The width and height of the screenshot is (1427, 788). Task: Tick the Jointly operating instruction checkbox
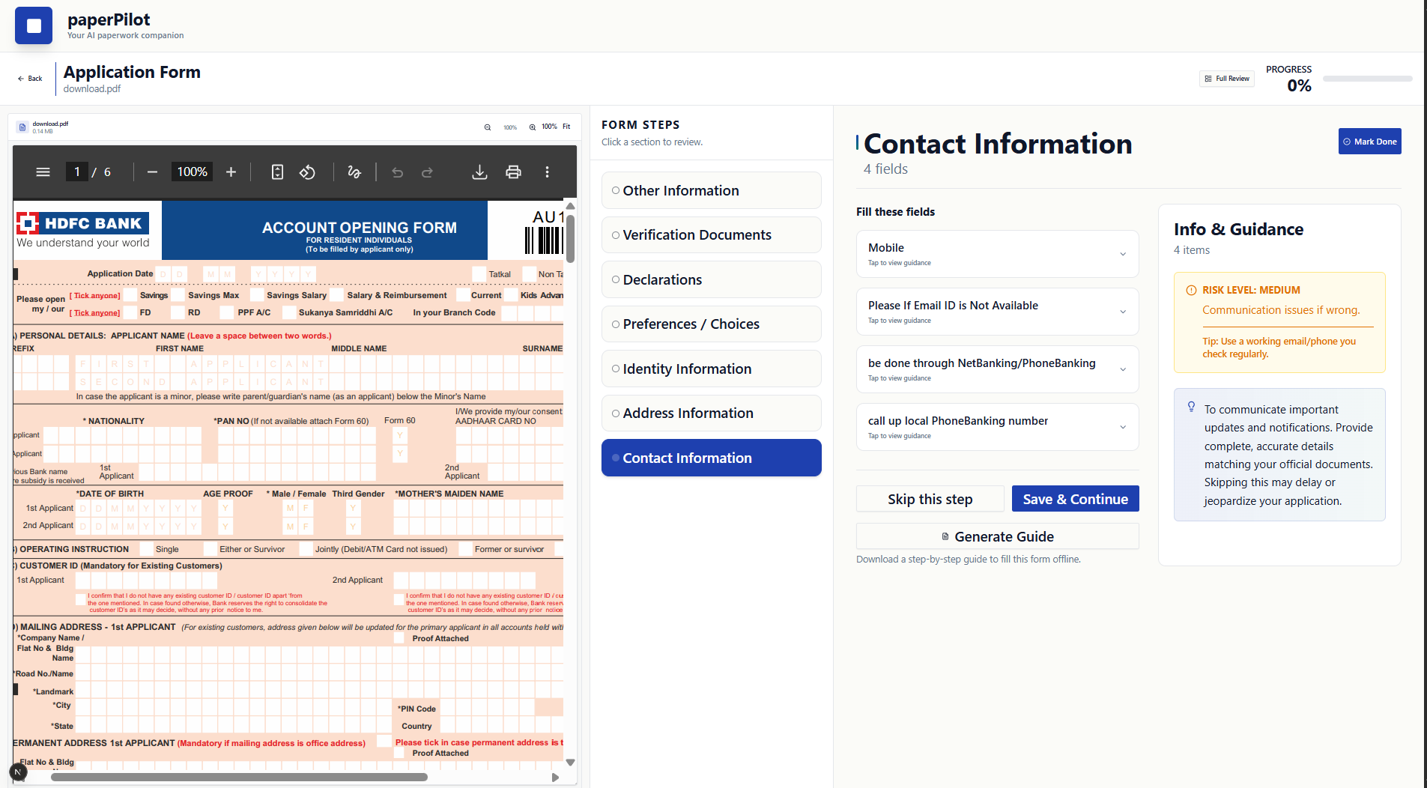click(x=306, y=549)
